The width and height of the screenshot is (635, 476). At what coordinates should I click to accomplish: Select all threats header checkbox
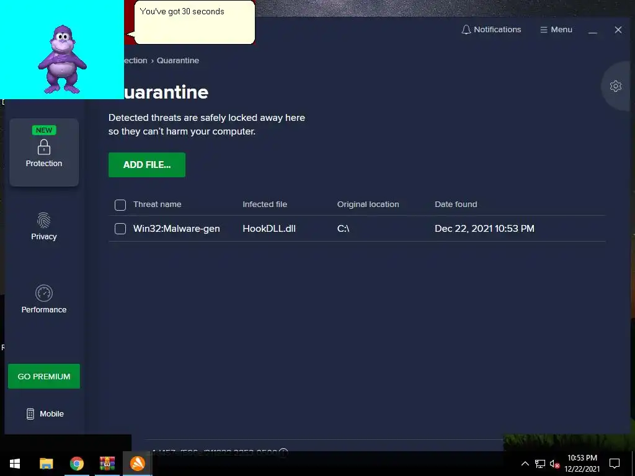click(120, 205)
